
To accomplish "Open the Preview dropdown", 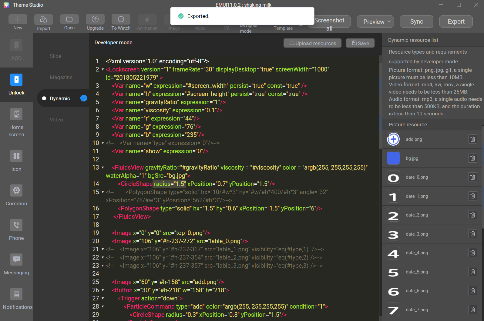I will 375,22.
